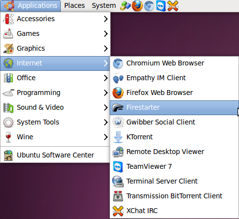Launch XChat IRC

(x=174, y=211)
